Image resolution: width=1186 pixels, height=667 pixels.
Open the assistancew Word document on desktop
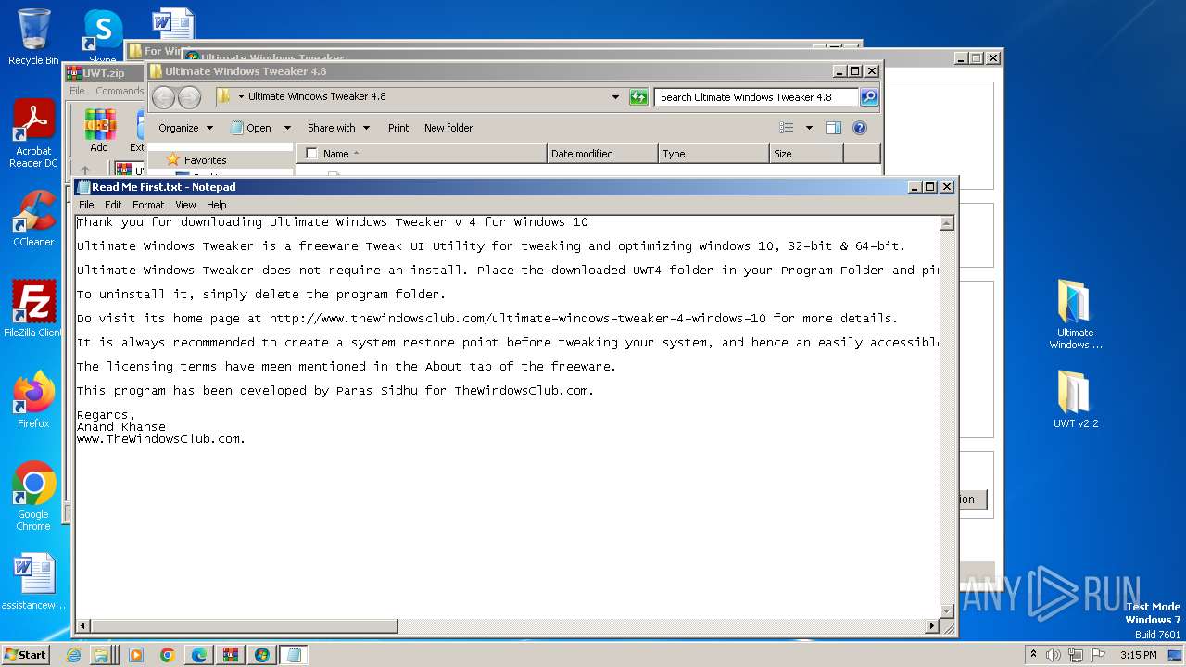(x=33, y=582)
